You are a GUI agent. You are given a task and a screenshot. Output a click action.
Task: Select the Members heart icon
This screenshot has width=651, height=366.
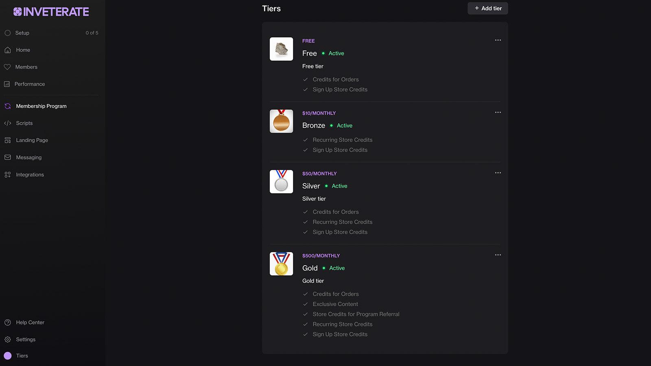[x=7, y=67]
